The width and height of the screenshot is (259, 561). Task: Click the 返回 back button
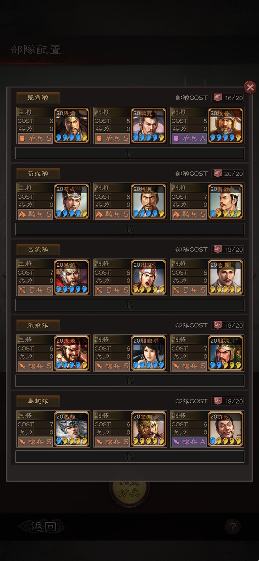click(41, 526)
